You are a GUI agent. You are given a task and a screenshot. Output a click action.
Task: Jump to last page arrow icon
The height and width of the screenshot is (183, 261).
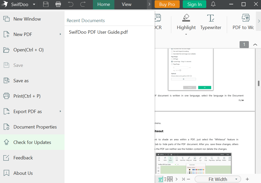(183, 179)
